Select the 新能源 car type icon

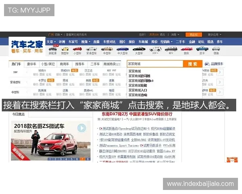tap(53, 49)
